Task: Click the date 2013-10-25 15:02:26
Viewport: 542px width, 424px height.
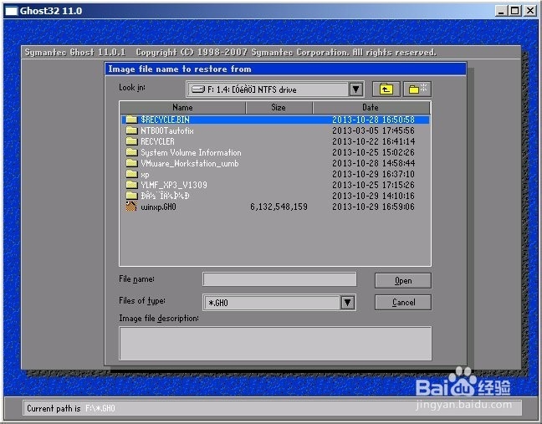Action: pos(373,152)
